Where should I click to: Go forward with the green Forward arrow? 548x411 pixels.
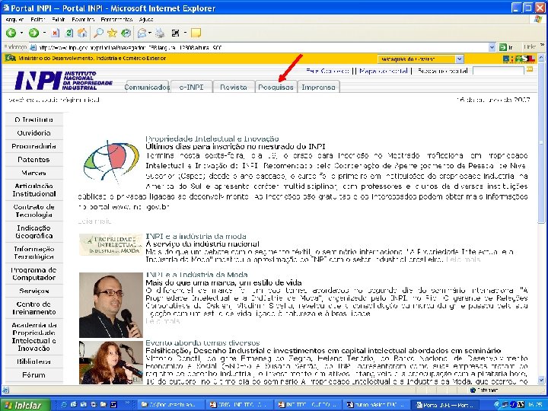point(33,33)
